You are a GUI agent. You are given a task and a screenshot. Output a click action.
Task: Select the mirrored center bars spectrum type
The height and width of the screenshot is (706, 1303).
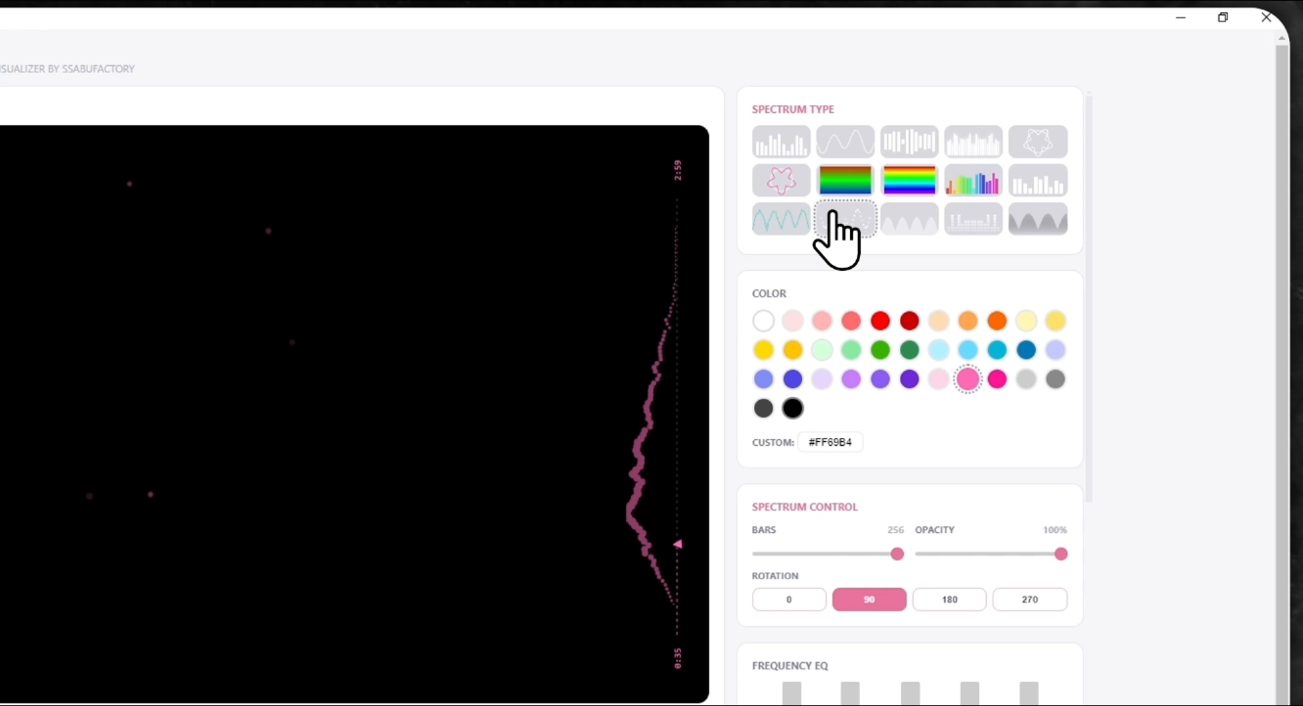909,142
